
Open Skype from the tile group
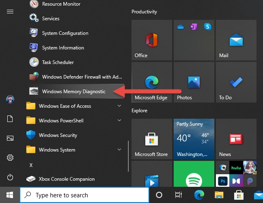pos(207,27)
